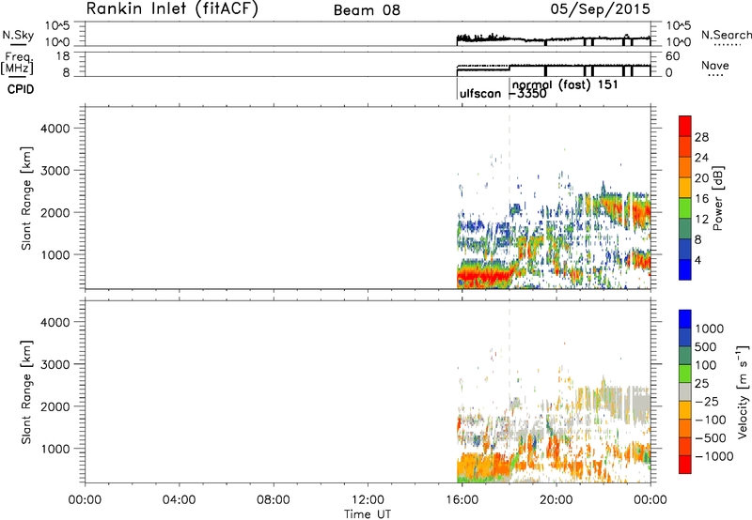Click the strong red backscatter band near 16:00
The width and height of the screenshot is (752, 520).
coord(484,276)
